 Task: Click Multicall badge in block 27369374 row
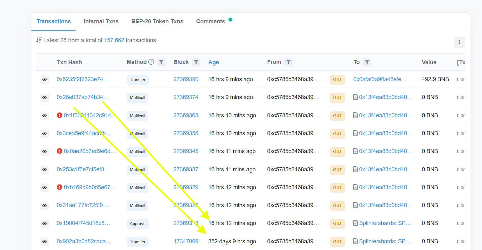[x=137, y=98]
